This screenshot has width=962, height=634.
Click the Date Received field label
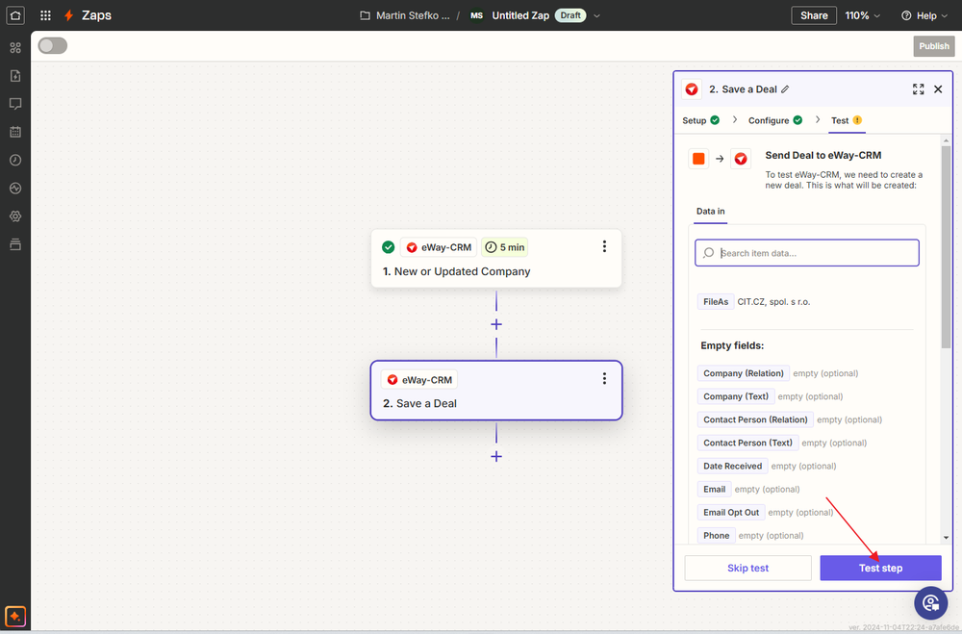coord(732,466)
